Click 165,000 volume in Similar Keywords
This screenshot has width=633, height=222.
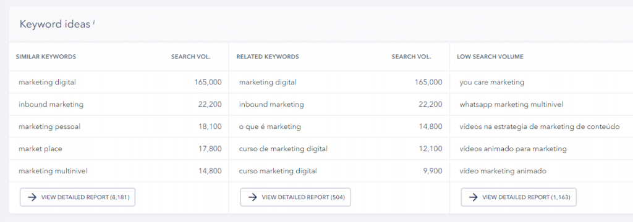click(x=208, y=82)
